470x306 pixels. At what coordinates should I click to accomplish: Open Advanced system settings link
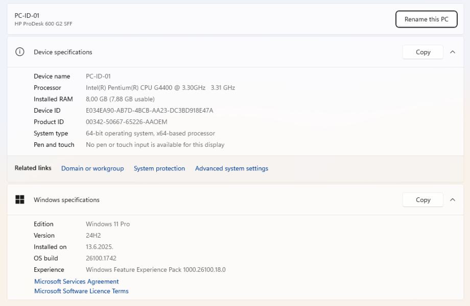231,168
